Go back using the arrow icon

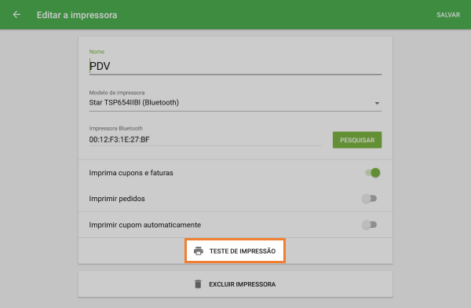point(16,14)
